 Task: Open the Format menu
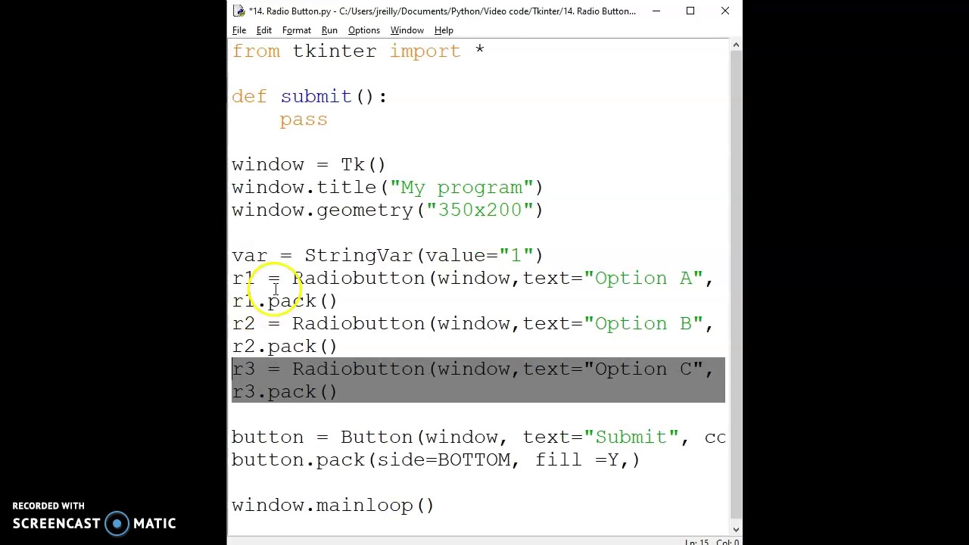(296, 30)
